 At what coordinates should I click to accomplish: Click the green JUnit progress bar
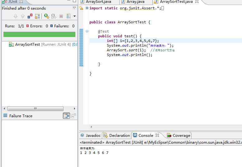(x=39, y=34)
